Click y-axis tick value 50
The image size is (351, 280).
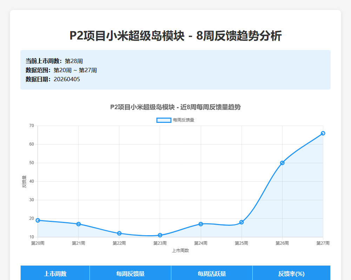click(32, 163)
